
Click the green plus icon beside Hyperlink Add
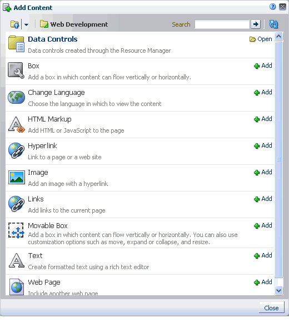point(257,146)
